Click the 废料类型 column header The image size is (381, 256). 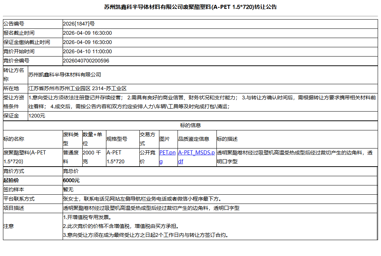pos(71,139)
